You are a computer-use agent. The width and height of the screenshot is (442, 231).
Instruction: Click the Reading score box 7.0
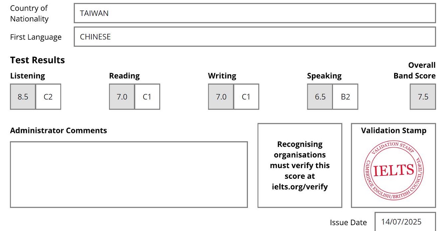tap(122, 97)
